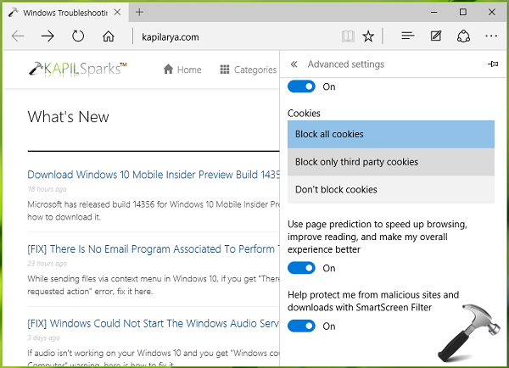
Task: Minimize the browser window
Action: [x=433, y=13]
